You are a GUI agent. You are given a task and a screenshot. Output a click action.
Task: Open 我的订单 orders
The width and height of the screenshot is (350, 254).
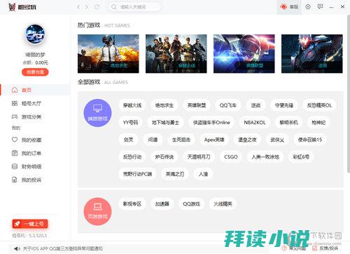coord(27,153)
